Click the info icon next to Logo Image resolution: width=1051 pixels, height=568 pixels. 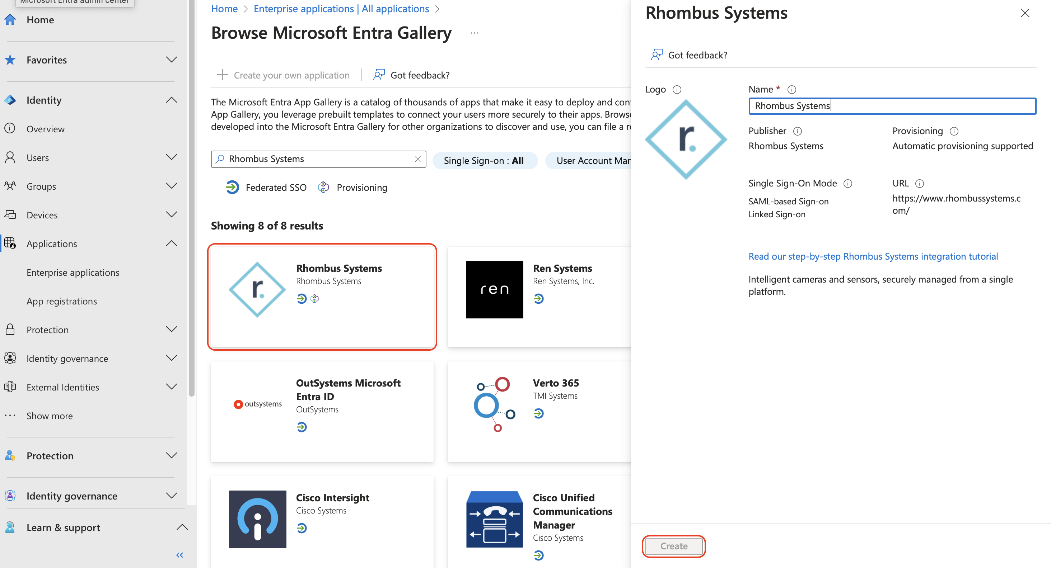tap(677, 89)
